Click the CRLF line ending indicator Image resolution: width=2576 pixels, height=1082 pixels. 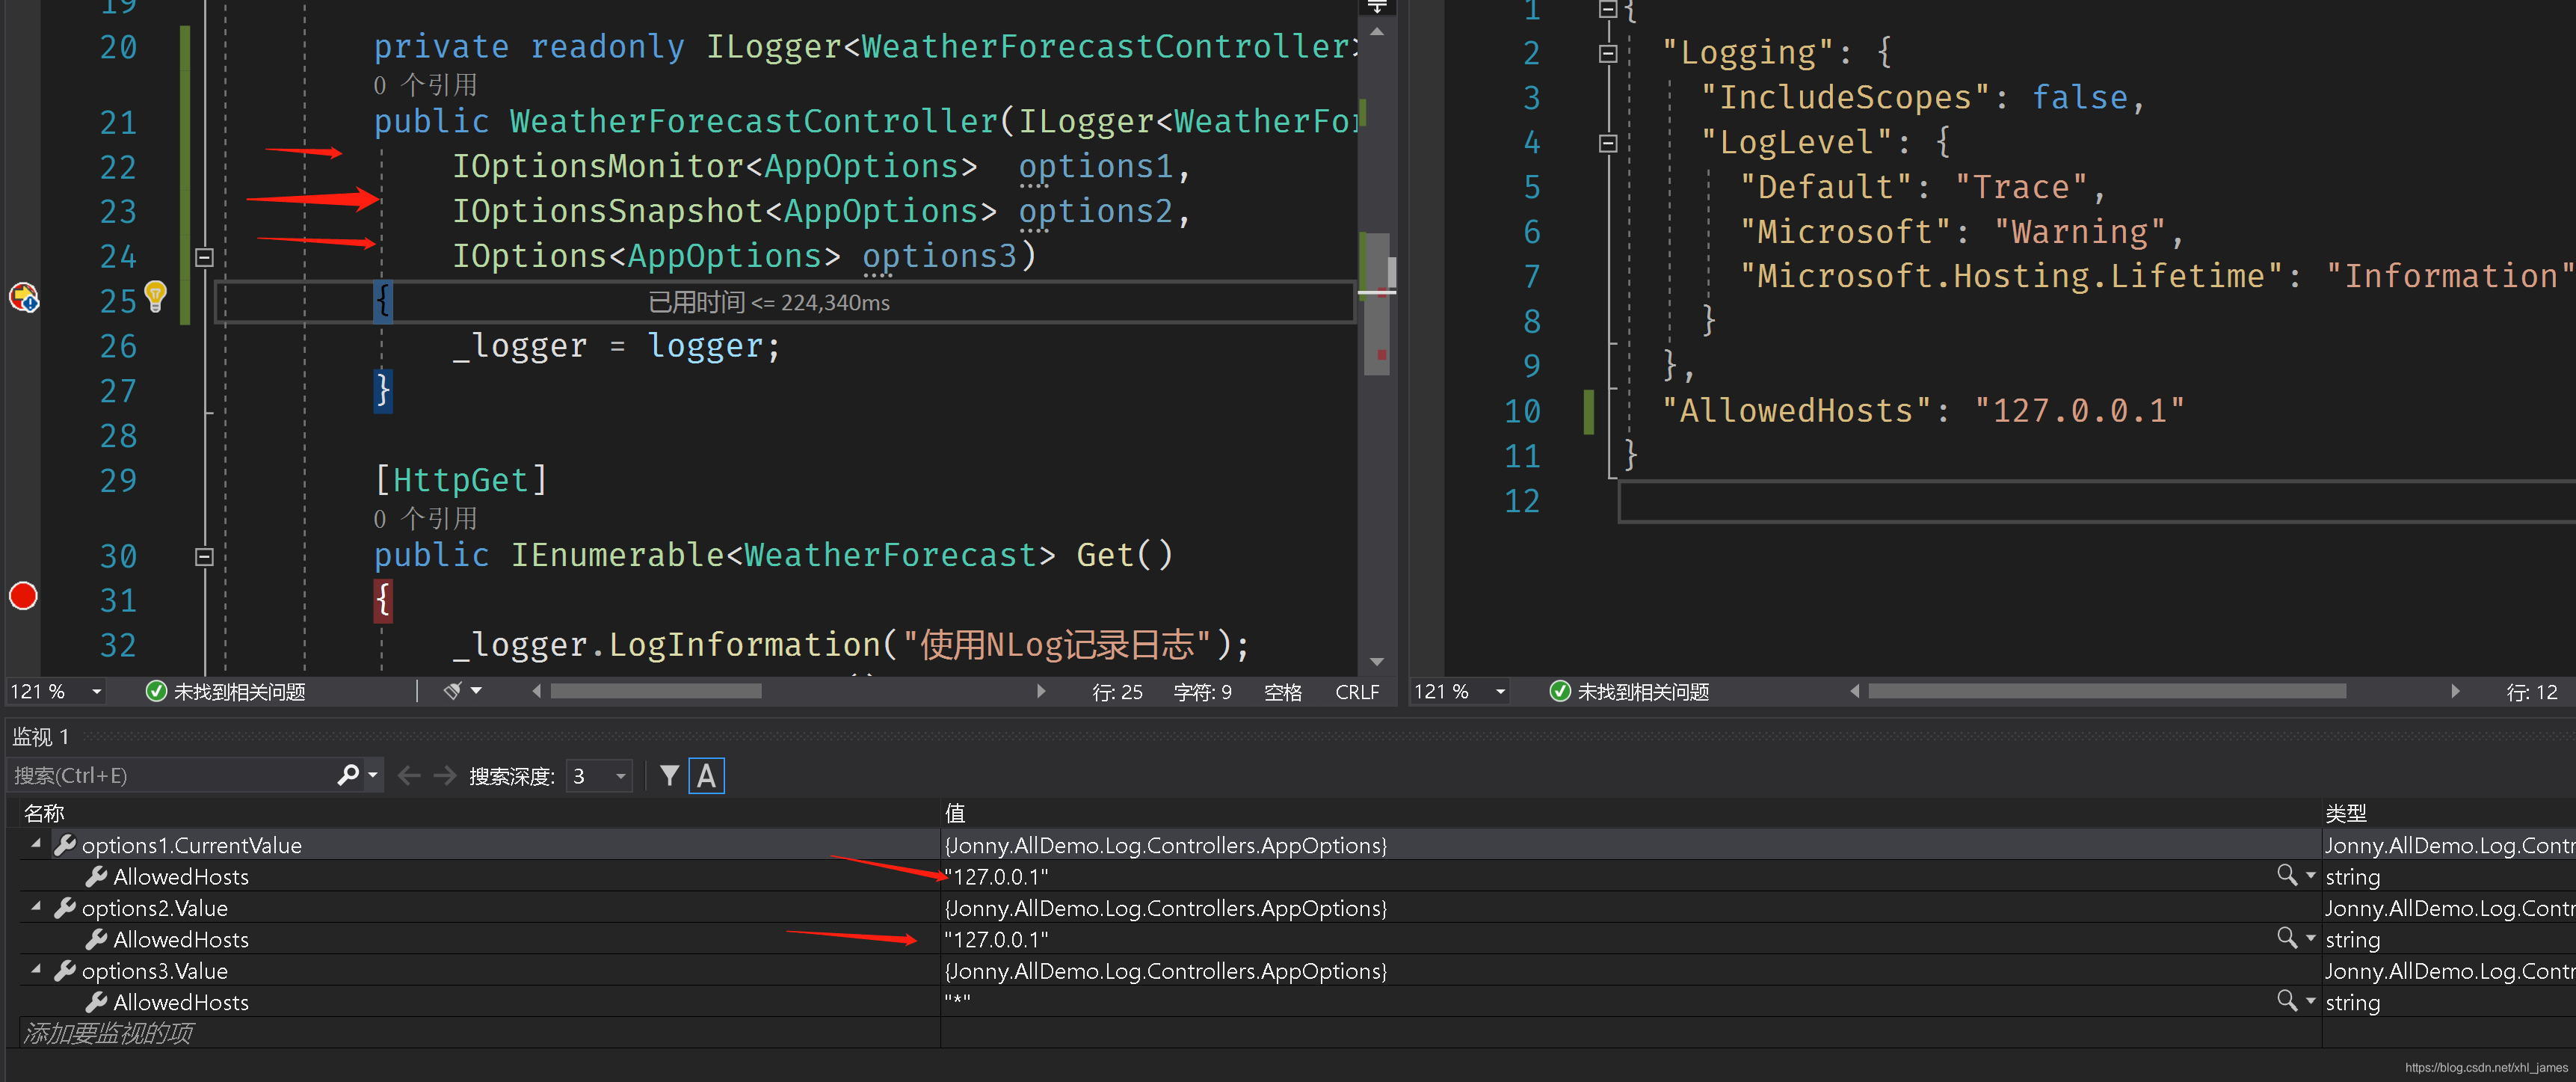(1357, 692)
